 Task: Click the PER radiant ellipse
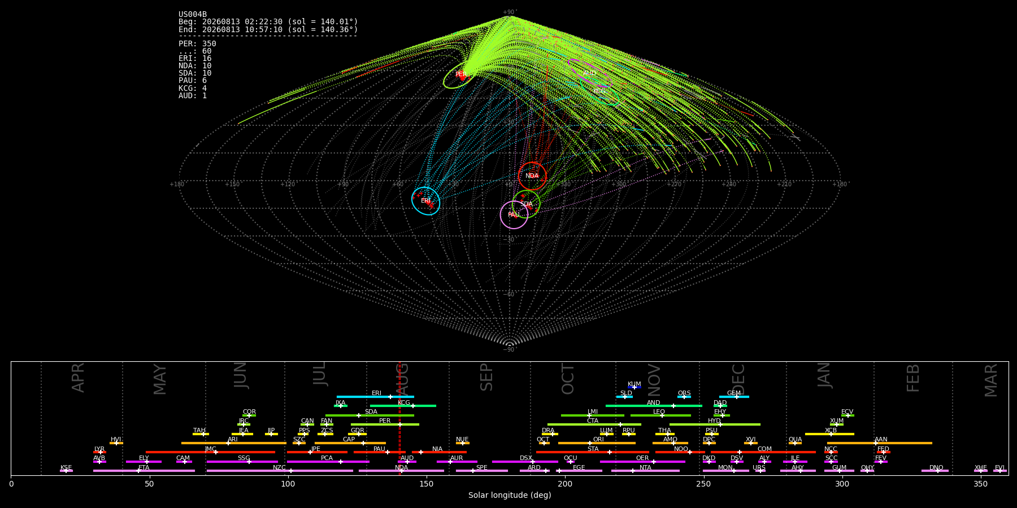pyautogui.click(x=460, y=75)
